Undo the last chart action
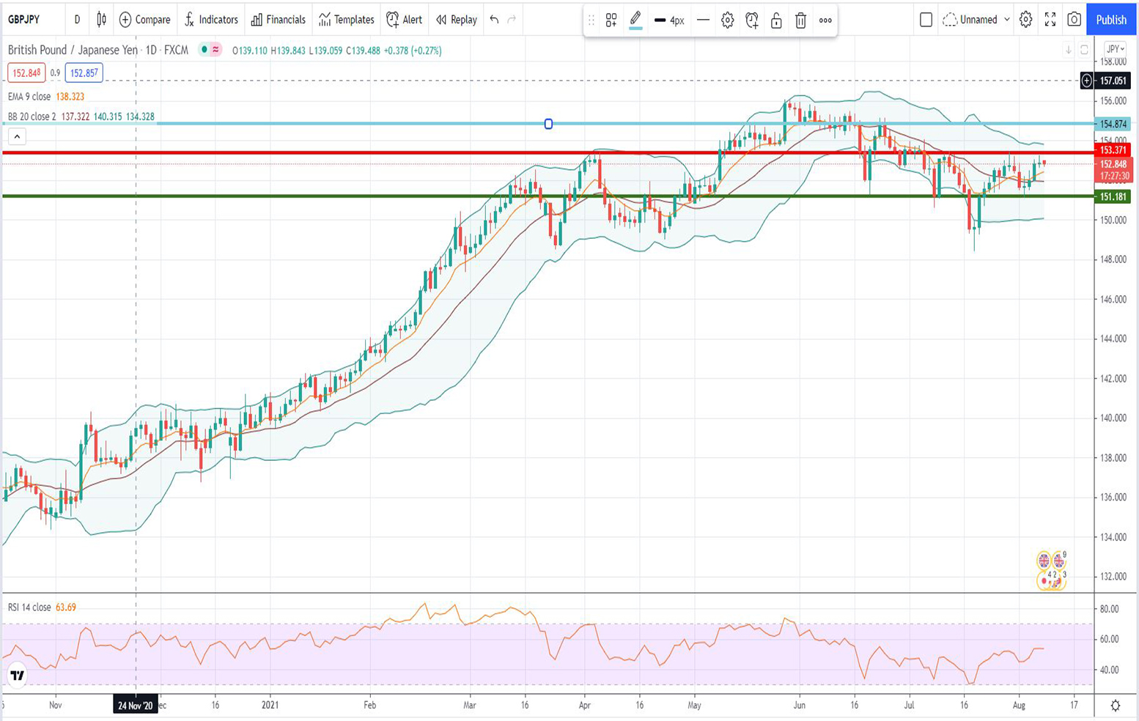The height and width of the screenshot is (721, 1139). [494, 20]
